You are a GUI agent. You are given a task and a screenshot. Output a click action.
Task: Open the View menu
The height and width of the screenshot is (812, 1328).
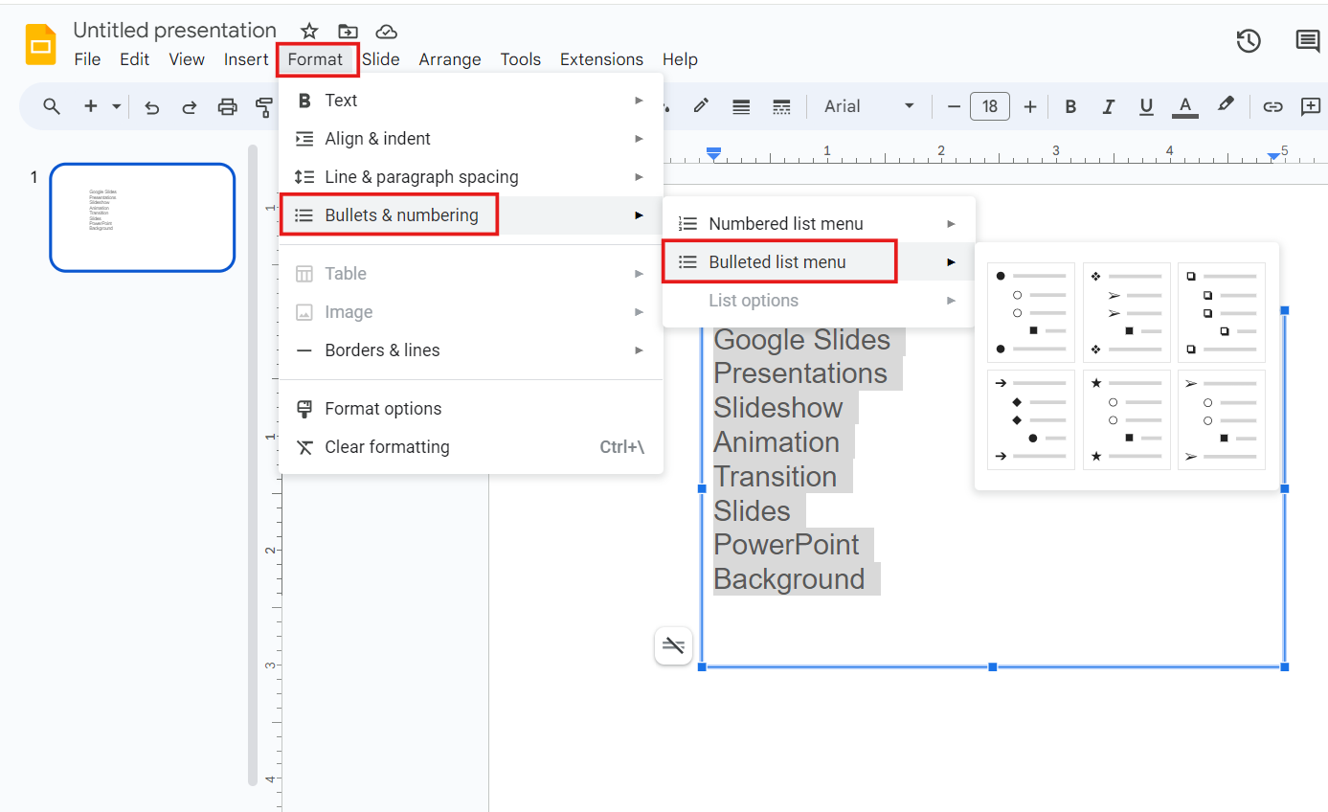187,59
